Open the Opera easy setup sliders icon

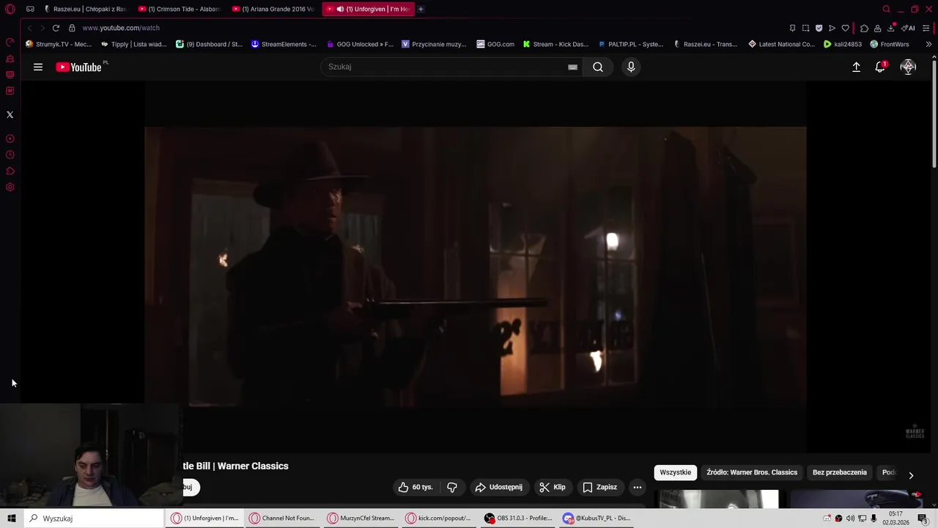926,28
